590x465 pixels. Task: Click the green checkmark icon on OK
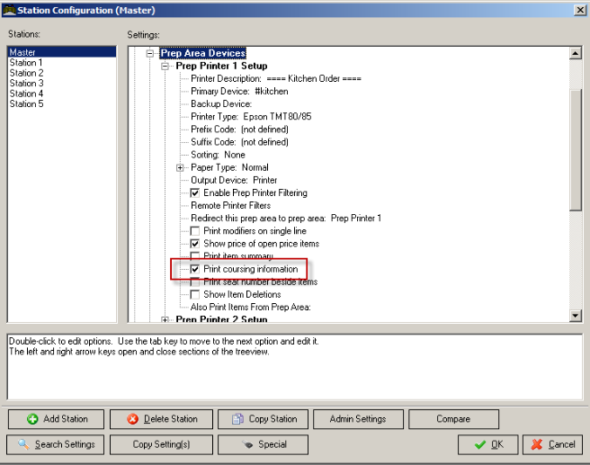pyautogui.click(x=480, y=444)
